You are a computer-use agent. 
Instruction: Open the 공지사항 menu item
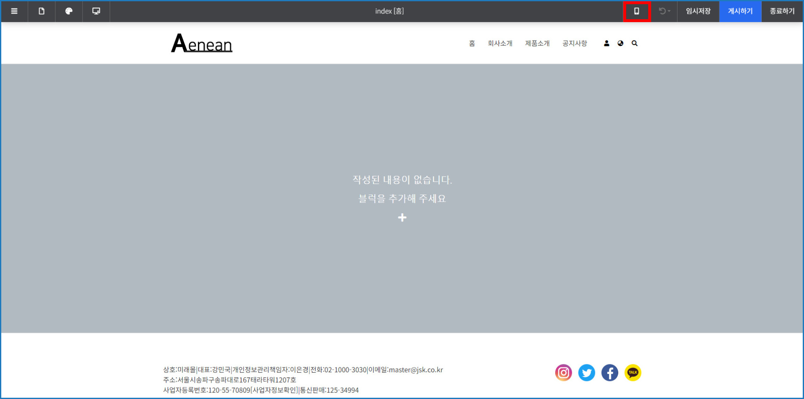[x=574, y=43]
